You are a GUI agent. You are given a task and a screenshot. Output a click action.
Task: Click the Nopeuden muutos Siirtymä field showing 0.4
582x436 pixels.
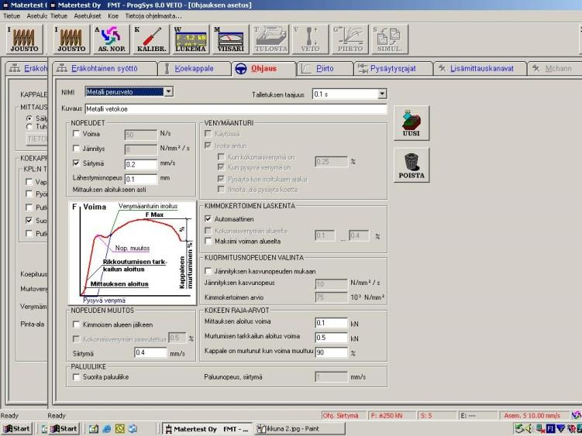150,352
